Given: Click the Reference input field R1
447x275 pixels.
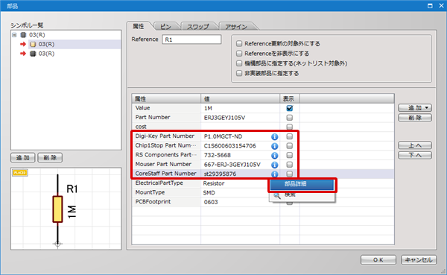Looking at the screenshot, I should pos(191,39).
